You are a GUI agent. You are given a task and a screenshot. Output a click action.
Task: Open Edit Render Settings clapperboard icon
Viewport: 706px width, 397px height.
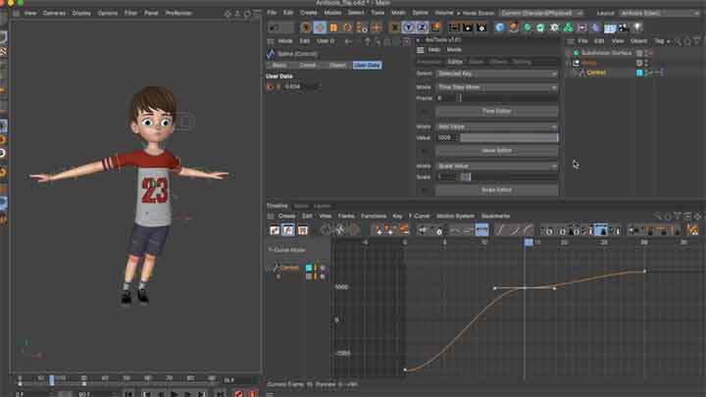coord(481,27)
